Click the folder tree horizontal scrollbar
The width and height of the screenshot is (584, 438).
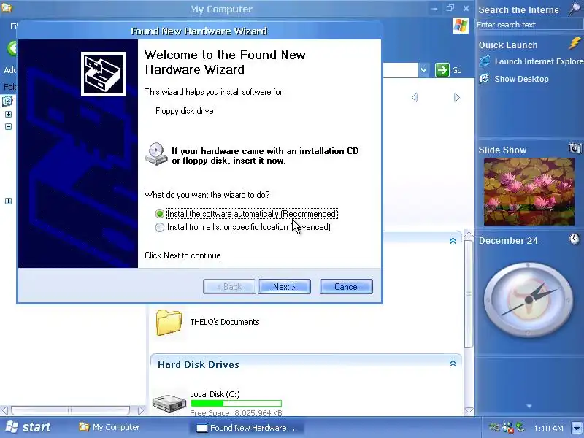(x=70, y=410)
